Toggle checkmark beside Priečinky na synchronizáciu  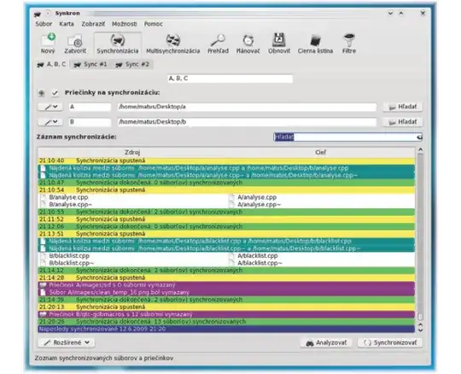pos(55,93)
